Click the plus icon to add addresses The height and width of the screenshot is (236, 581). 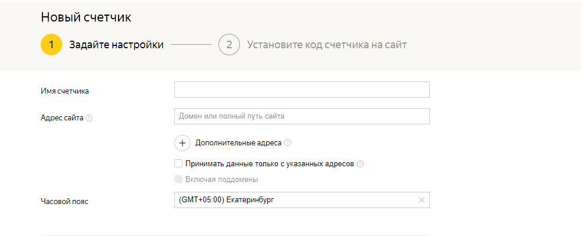click(x=182, y=142)
